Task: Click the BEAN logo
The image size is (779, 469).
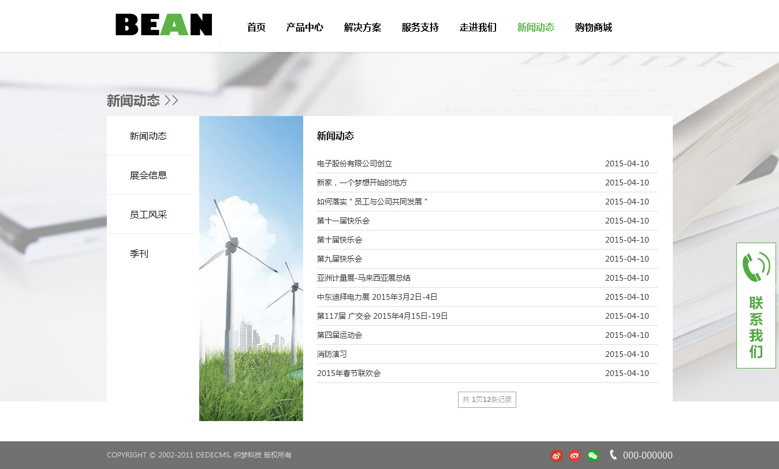Action: tap(163, 25)
